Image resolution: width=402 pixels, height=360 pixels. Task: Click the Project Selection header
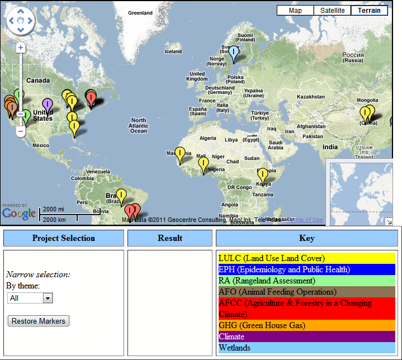64,238
